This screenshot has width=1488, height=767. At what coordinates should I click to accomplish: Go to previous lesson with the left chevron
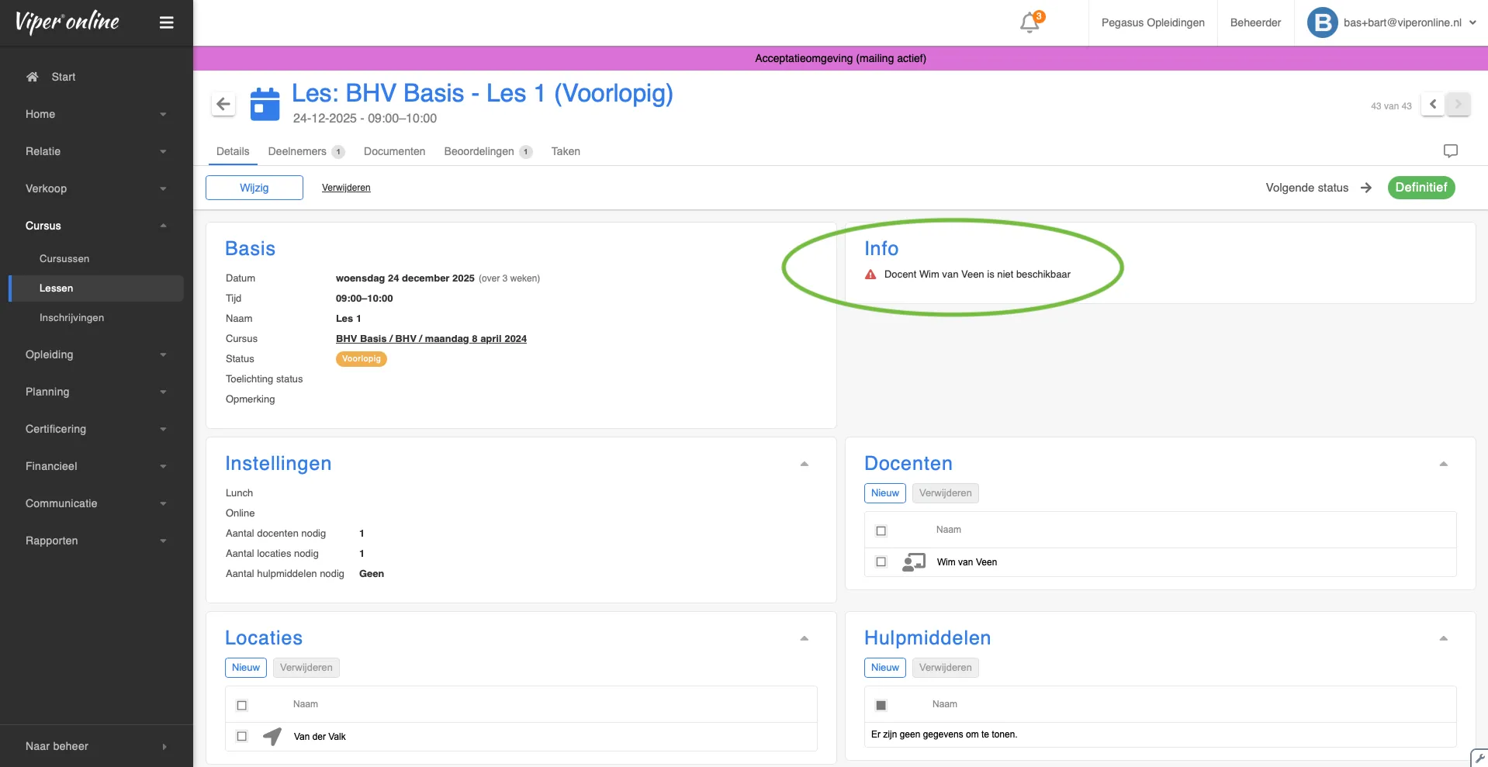click(1431, 104)
